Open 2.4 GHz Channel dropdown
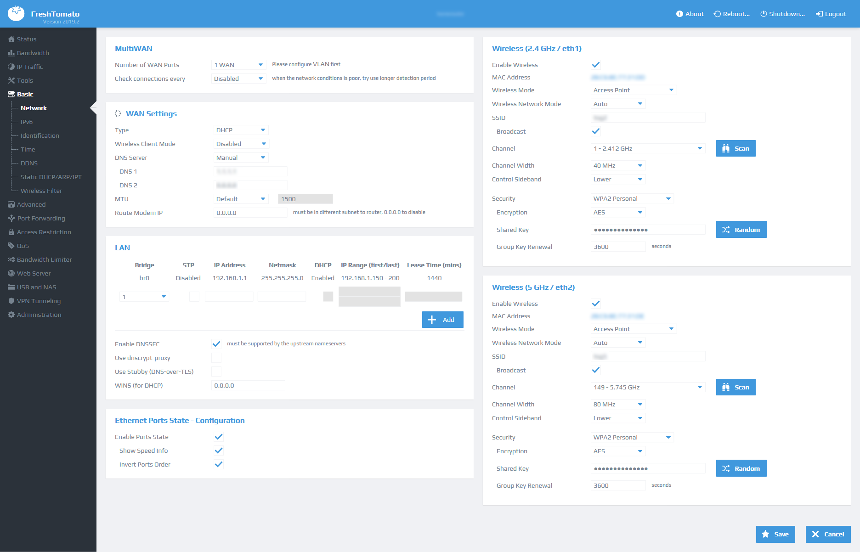 click(x=648, y=148)
